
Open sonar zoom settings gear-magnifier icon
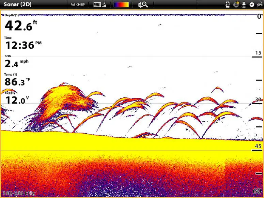click(x=143, y=4)
